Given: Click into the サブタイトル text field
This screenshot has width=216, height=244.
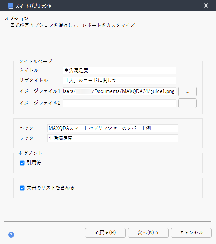Looking at the screenshot, I should (x=119, y=80).
